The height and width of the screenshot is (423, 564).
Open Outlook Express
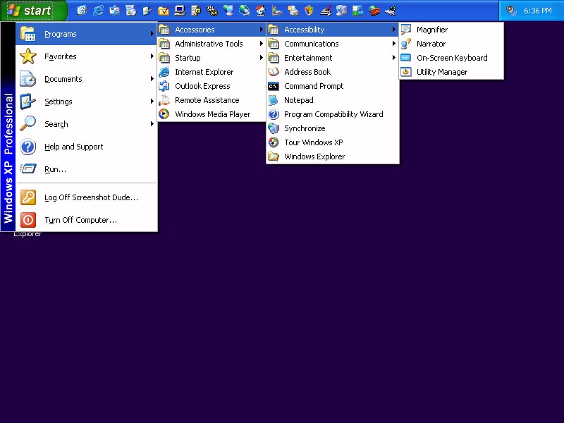pos(202,86)
